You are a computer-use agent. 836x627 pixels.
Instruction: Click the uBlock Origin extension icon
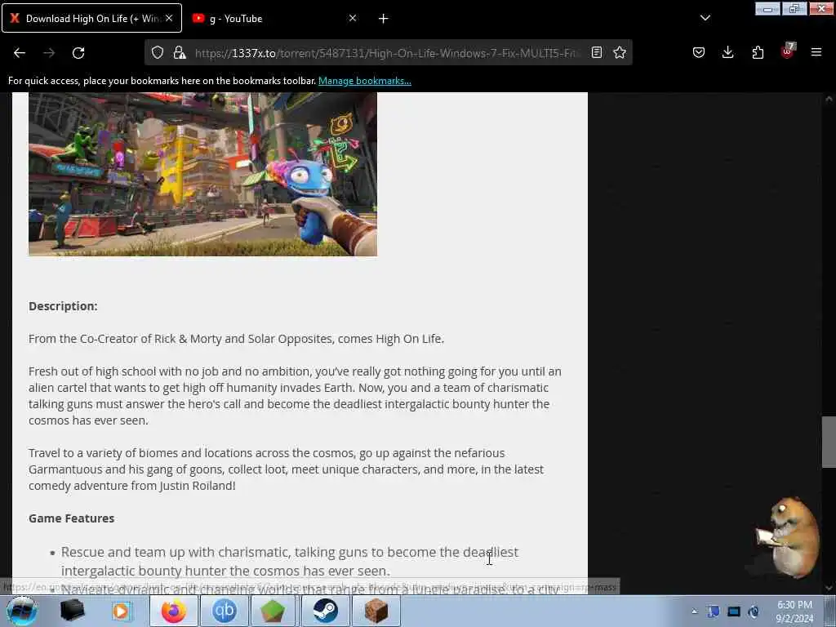[x=788, y=51]
